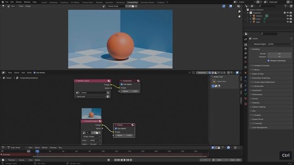This screenshot has width=294, height=165.
Task: Click the properties search input field
Action: pyautogui.click(x=269, y=33)
